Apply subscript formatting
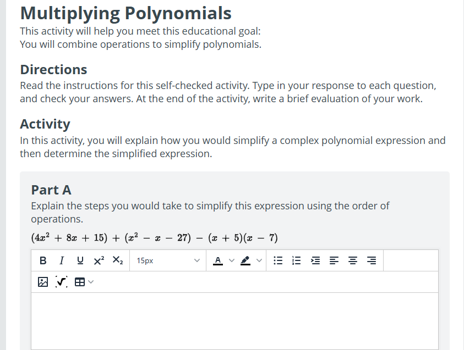Screen dimensions: 464x350 [x=117, y=260]
